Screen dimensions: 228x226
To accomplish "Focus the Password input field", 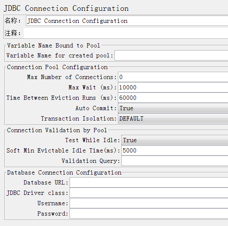I will pos(149,213).
